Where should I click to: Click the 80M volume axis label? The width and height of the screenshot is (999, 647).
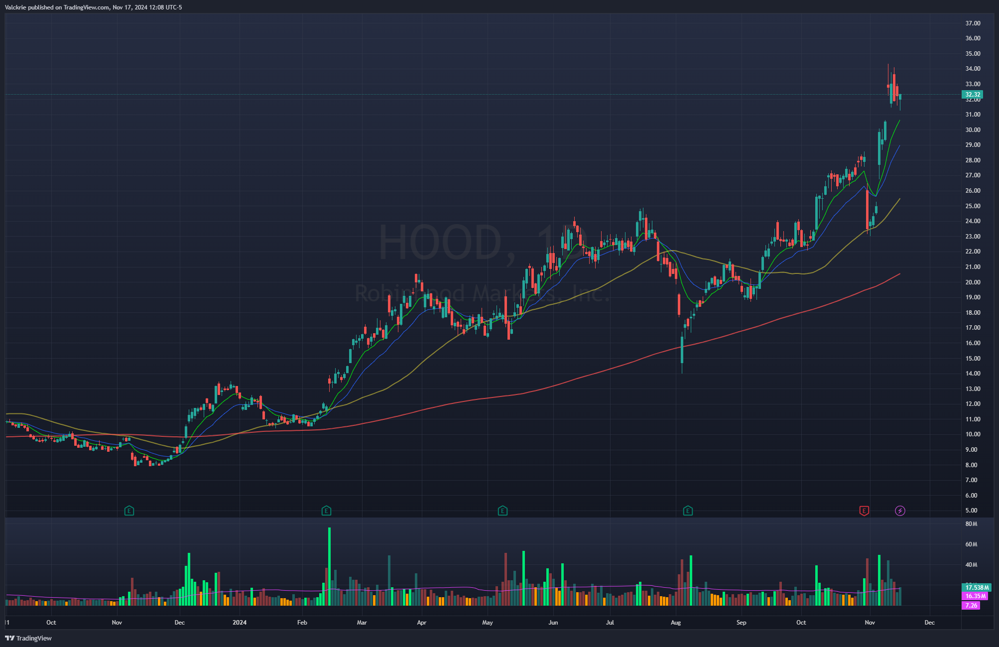[x=971, y=524]
